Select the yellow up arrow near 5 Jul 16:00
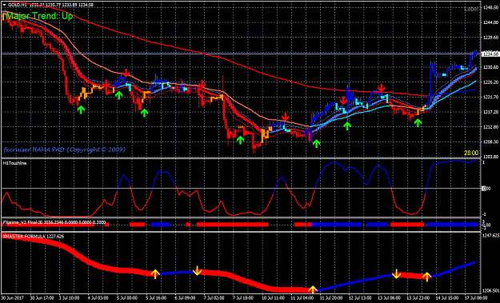 click(x=155, y=274)
